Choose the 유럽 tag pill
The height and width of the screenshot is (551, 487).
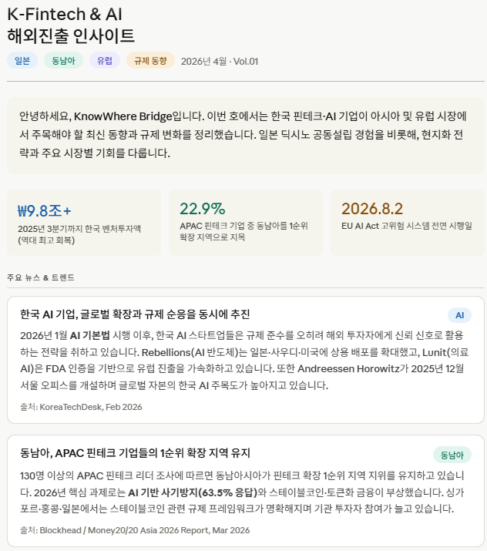coord(105,61)
